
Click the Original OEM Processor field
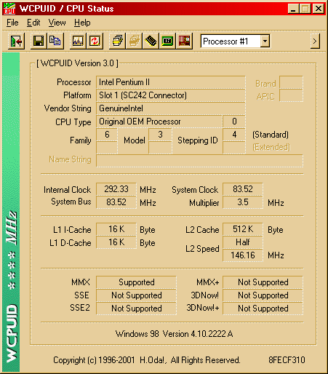tap(159, 122)
